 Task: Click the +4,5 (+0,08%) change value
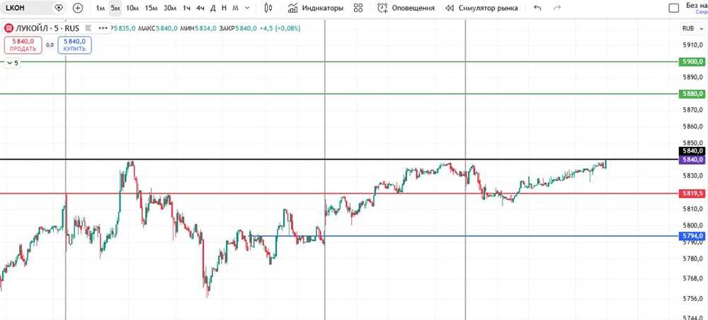coord(280,28)
